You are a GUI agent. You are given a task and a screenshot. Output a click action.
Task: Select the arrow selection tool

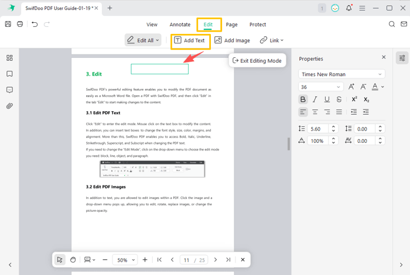point(60,260)
